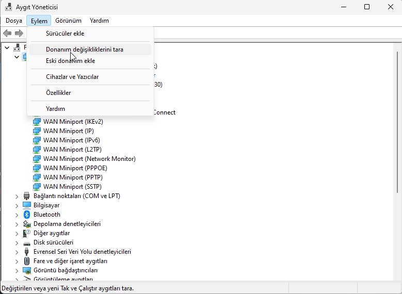
Task: Maximize the Aygıt Yöneticisi window
Action: [367, 7]
